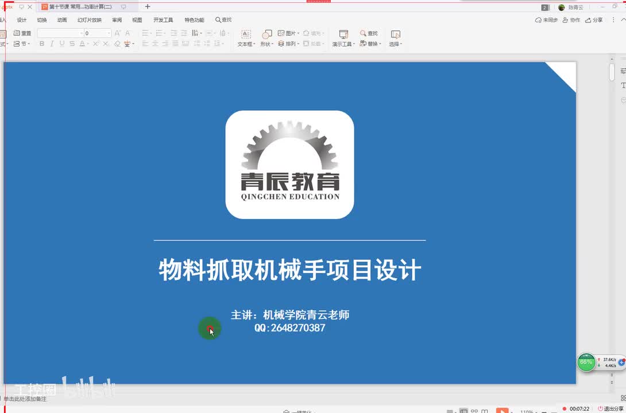Click the bulleted list icon
This screenshot has width=626, height=413.
click(x=146, y=33)
